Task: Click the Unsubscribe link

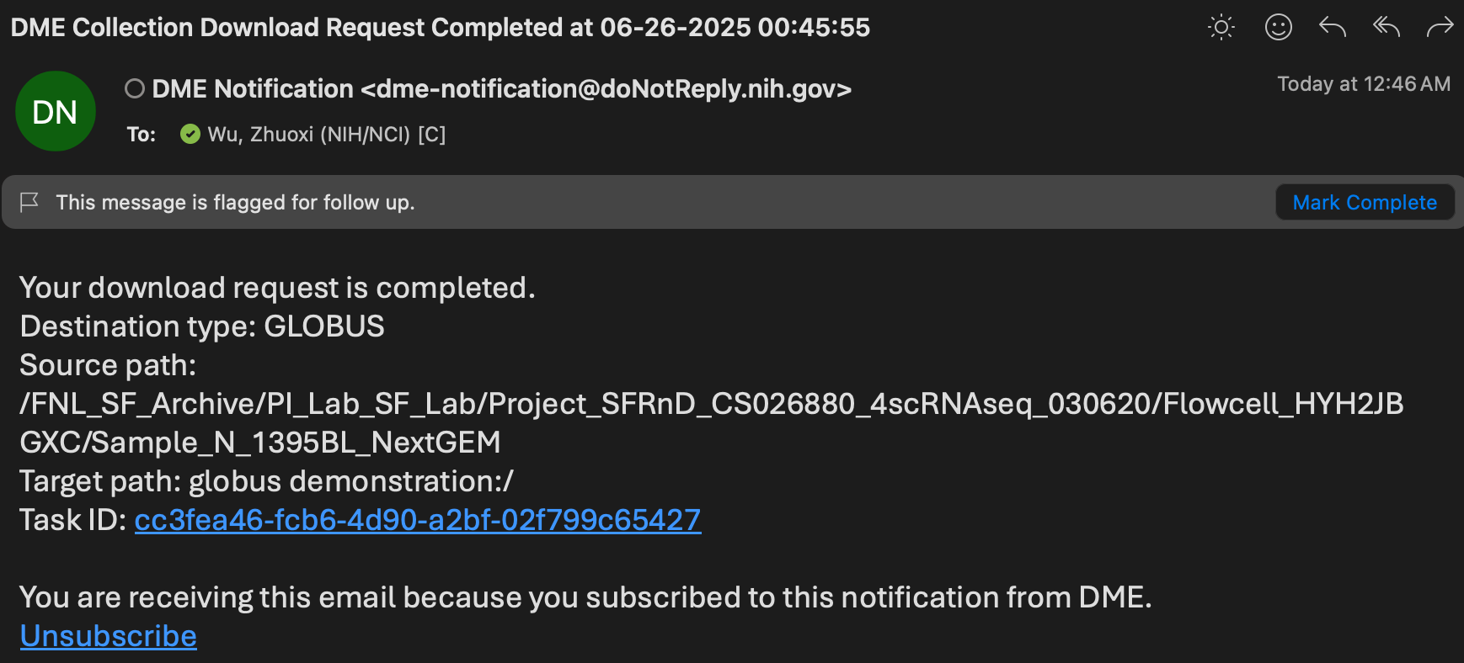Action: pos(108,636)
